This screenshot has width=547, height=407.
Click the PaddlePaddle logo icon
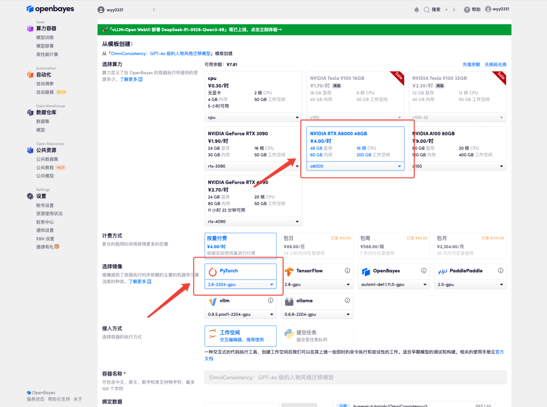443,271
